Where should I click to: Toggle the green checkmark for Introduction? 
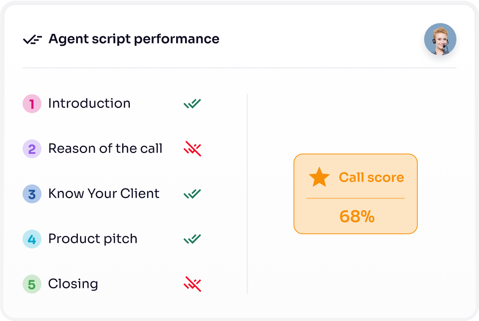point(192,104)
